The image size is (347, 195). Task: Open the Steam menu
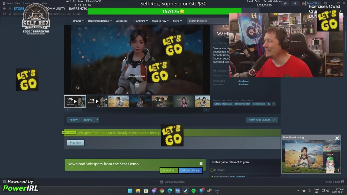click(9, 3)
